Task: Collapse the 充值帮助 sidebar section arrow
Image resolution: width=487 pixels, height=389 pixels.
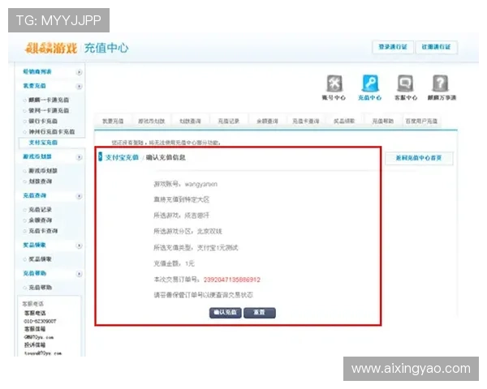Action: tap(80, 274)
